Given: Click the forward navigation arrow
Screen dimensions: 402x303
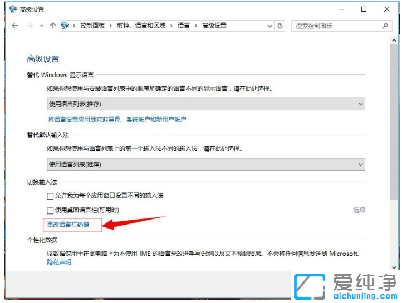Looking at the screenshot, I should click(x=29, y=26).
